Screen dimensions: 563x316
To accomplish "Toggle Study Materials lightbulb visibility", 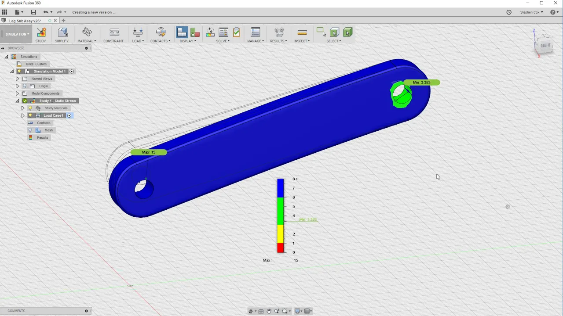I will (x=30, y=108).
